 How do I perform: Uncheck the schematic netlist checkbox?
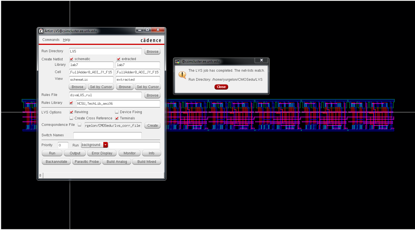[x=71, y=59]
